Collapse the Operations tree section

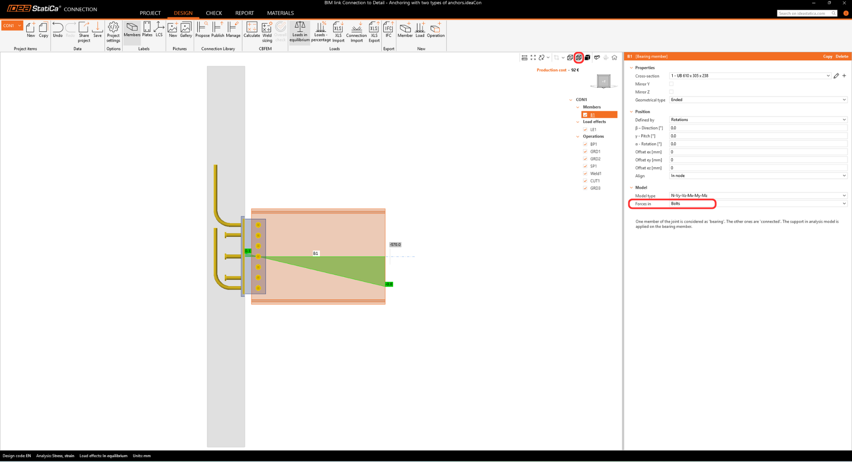[x=578, y=137]
